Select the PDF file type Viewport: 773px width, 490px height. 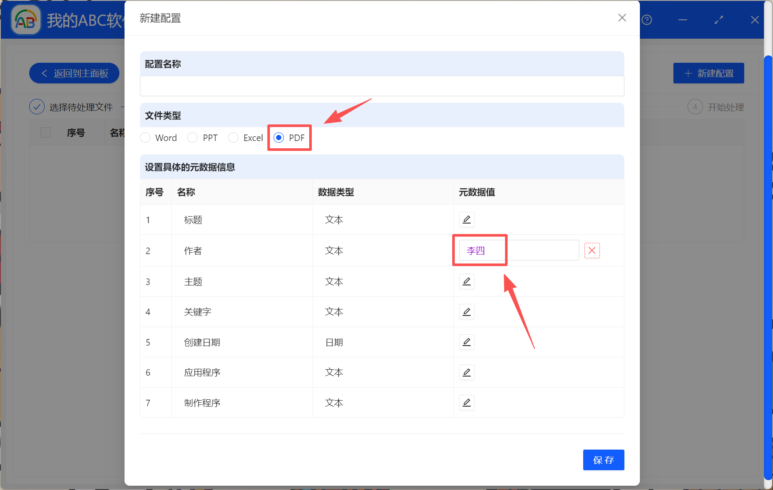click(x=279, y=138)
